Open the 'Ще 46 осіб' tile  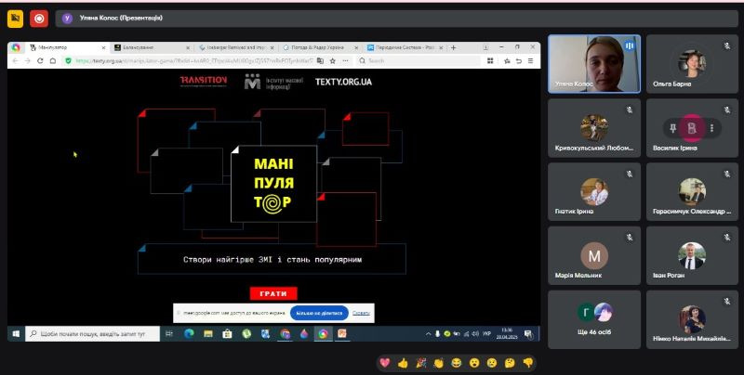click(x=594, y=319)
